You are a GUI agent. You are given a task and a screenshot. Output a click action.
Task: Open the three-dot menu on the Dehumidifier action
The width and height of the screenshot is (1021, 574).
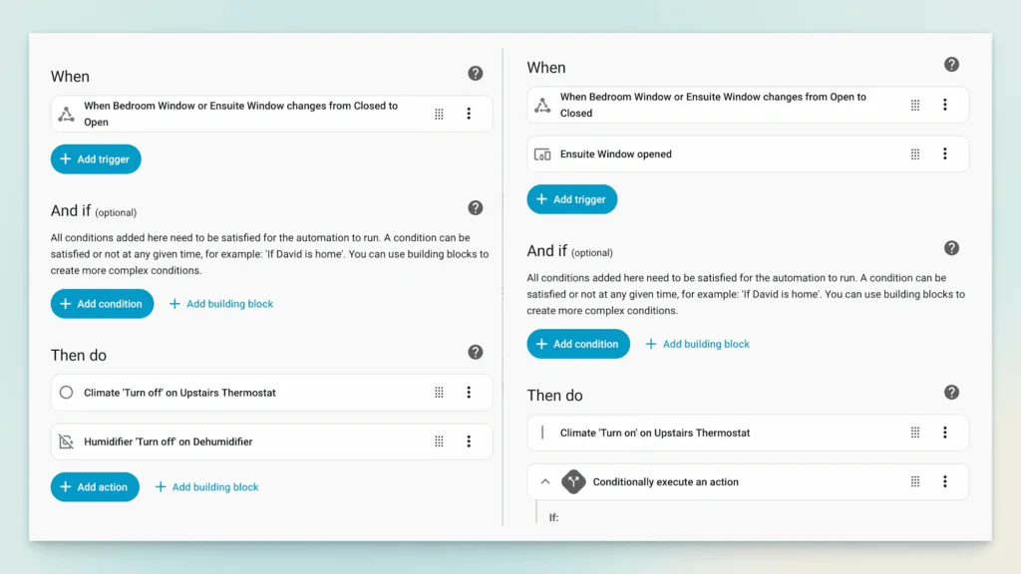tap(469, 441)
